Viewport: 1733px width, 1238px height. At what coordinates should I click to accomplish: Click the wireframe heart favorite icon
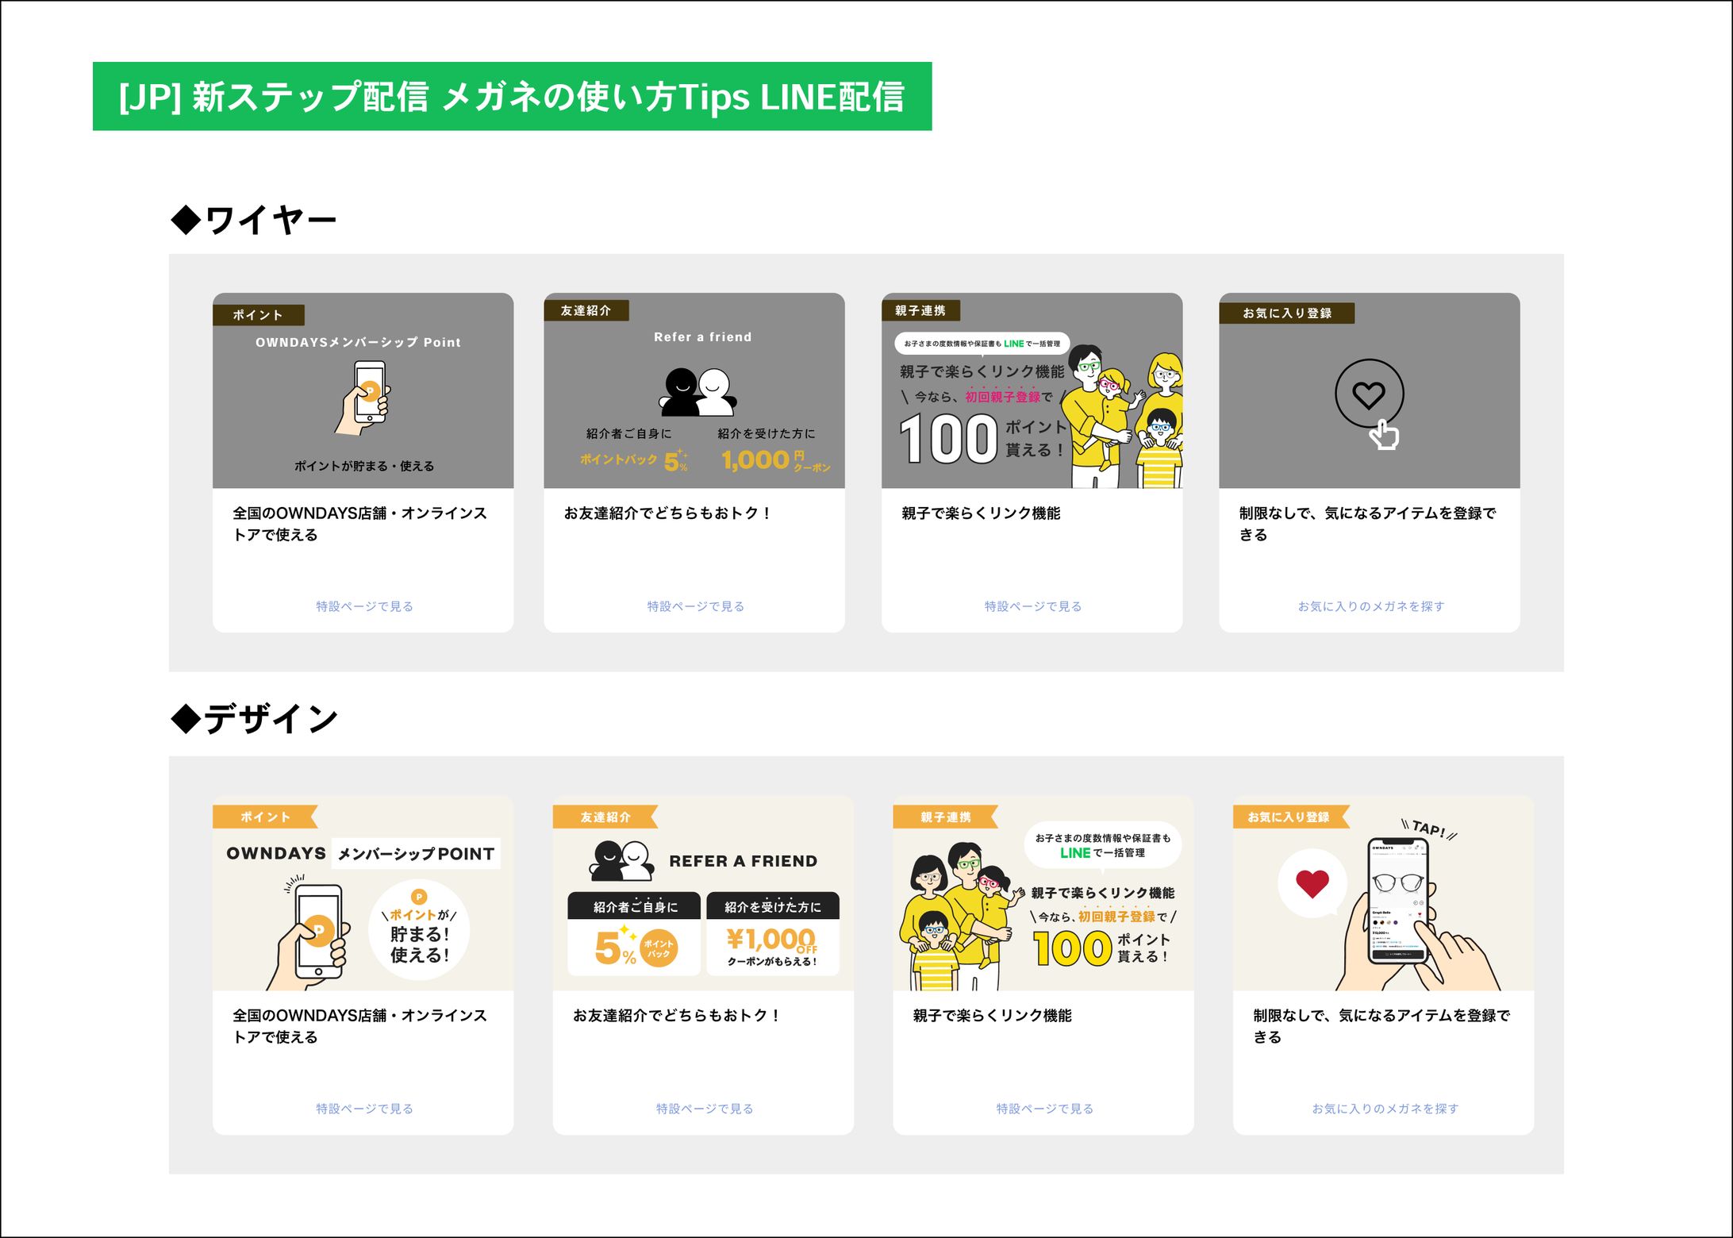point(1369,394)
